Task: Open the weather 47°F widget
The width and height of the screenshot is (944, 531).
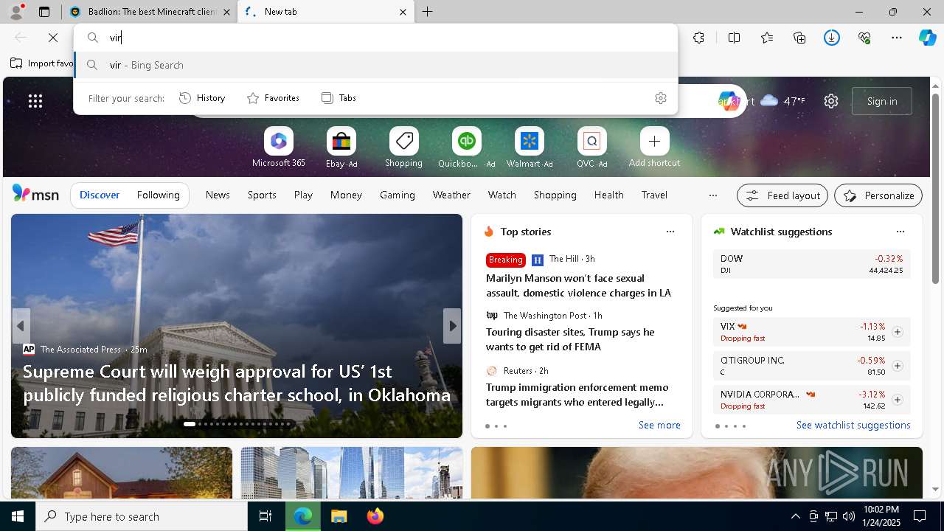Action: tap(782, 101)
